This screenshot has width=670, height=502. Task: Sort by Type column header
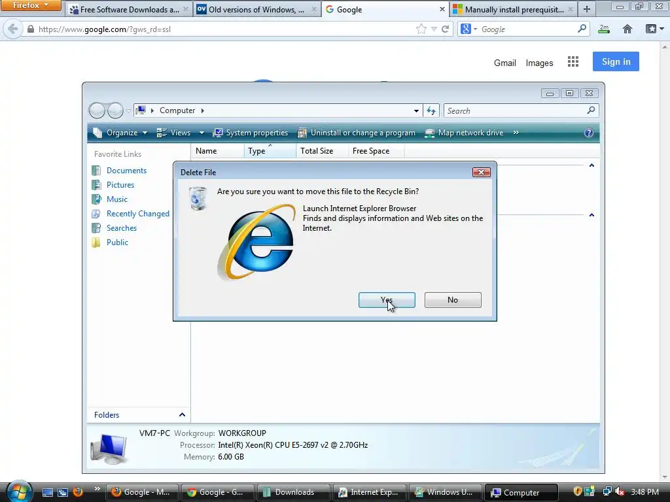[270, 151]
